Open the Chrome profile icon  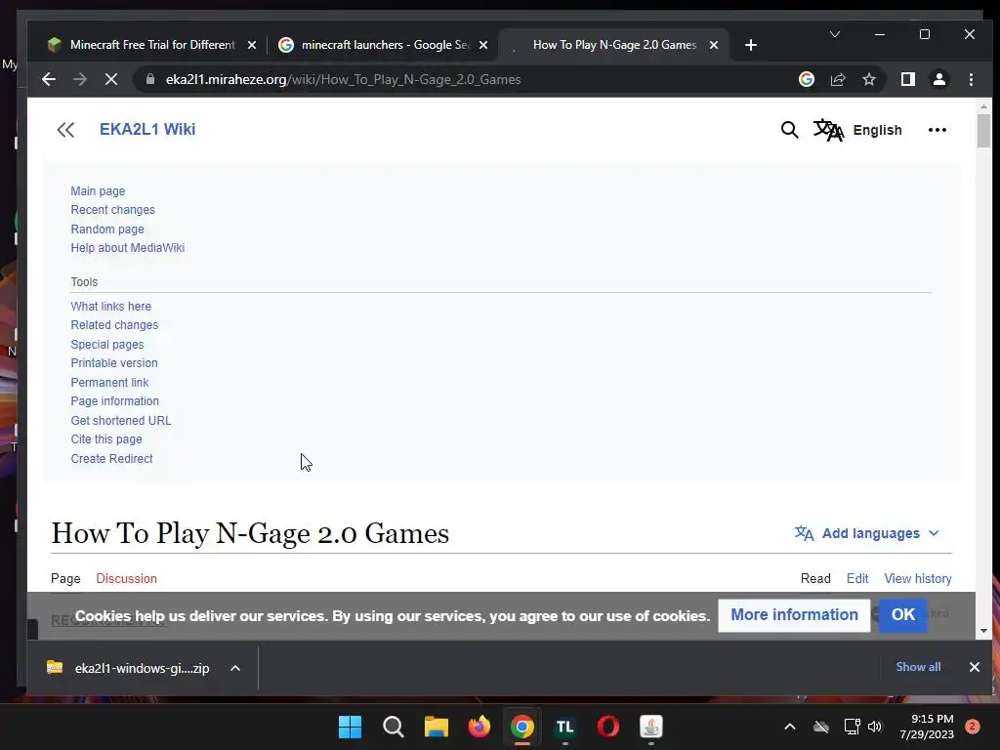[x=938, y=79]
